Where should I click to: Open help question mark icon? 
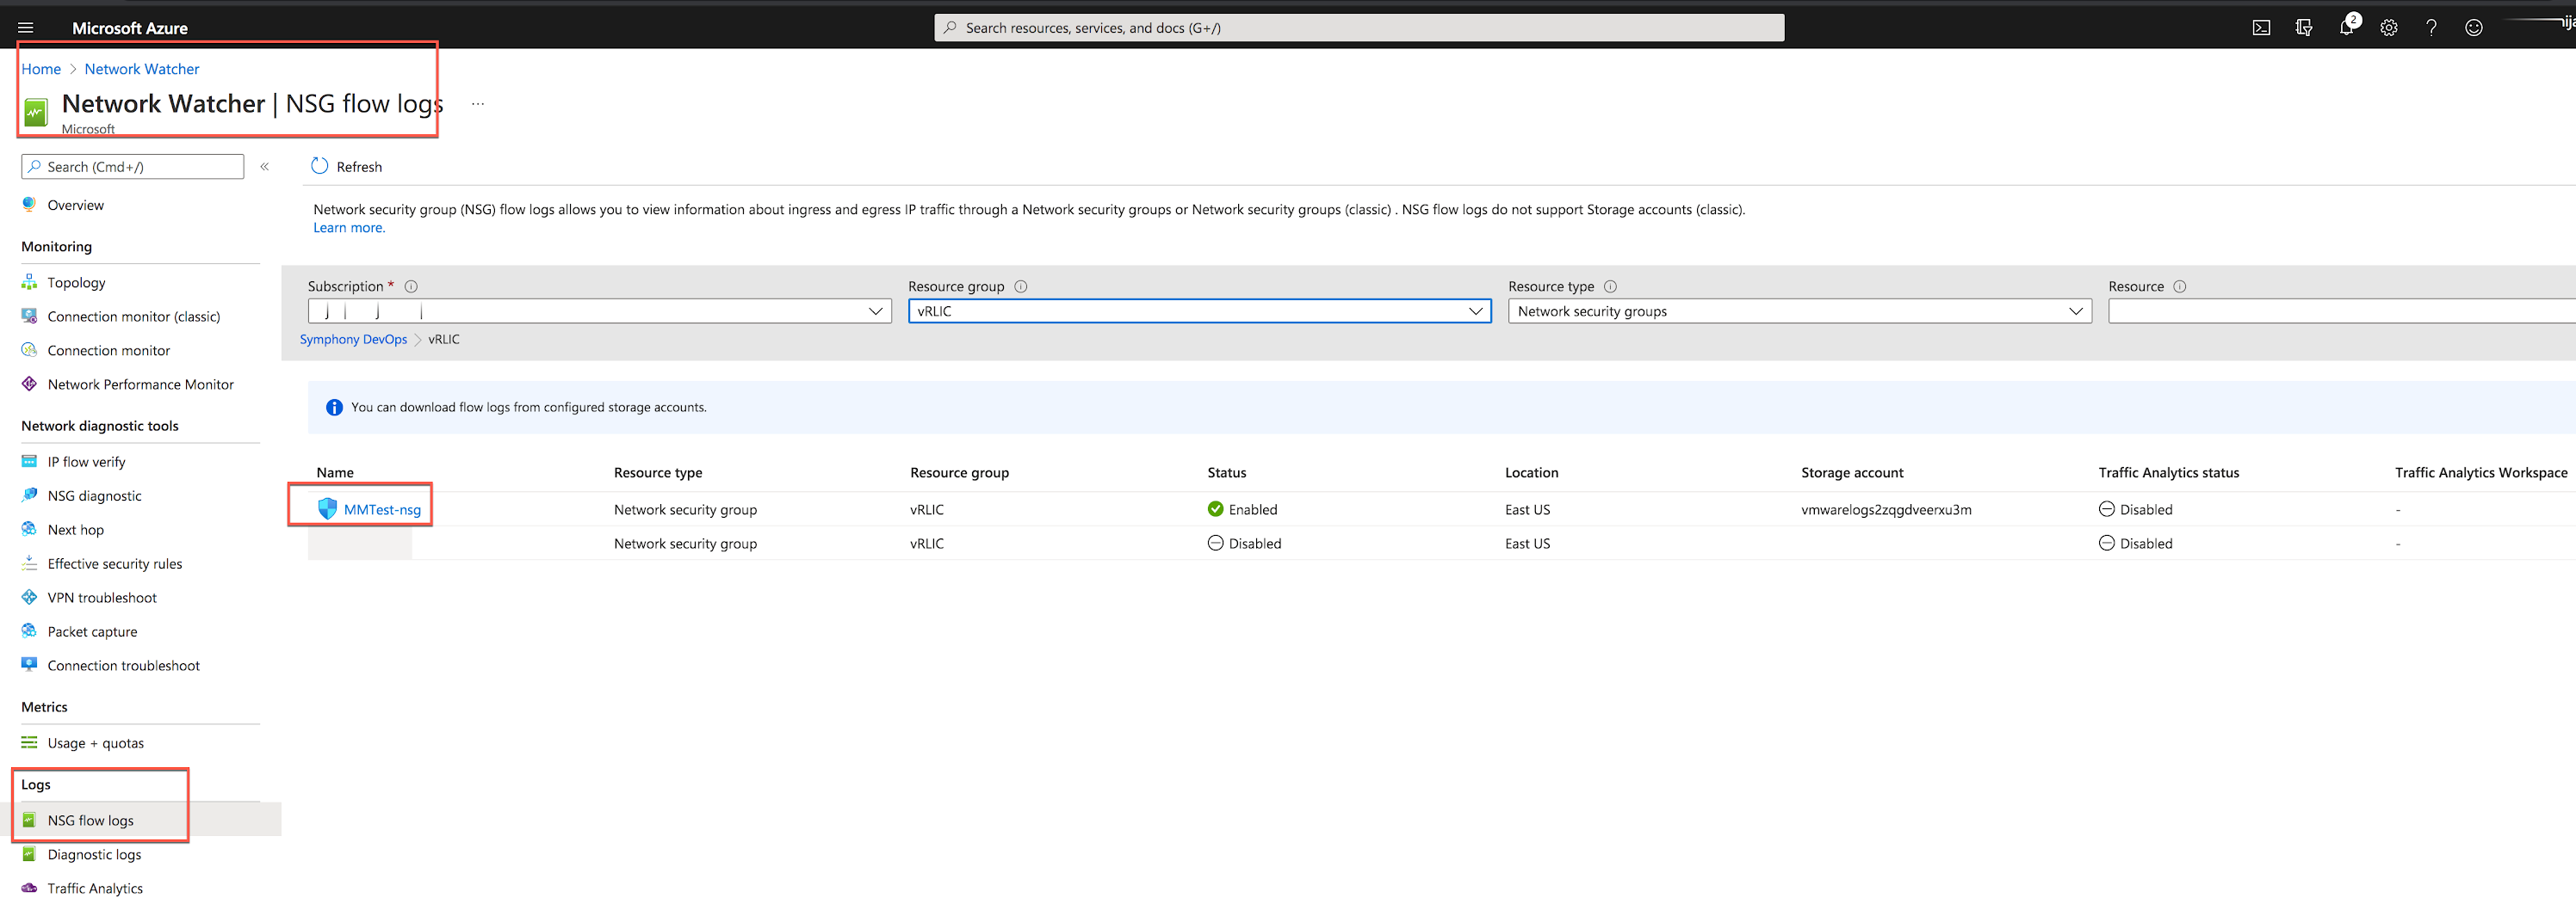pyautogui.click(x=2431, y=28)
